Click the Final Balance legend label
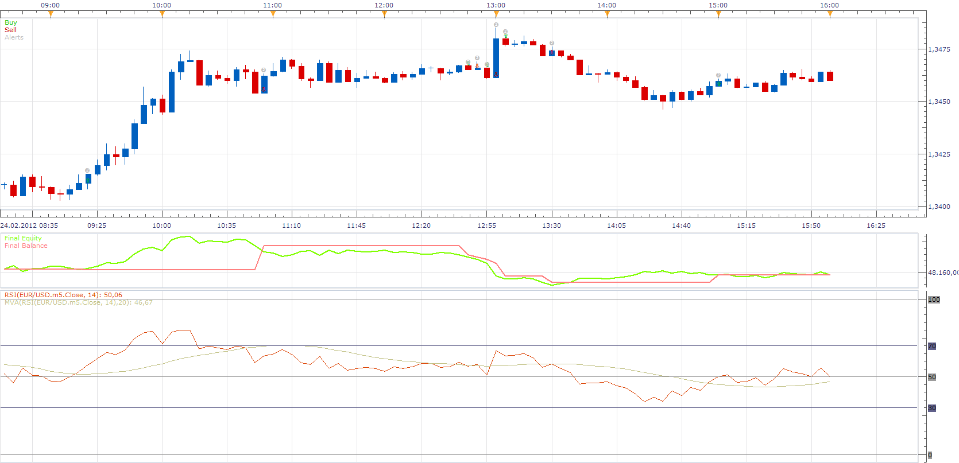959x463 pixels. [26, 246]
